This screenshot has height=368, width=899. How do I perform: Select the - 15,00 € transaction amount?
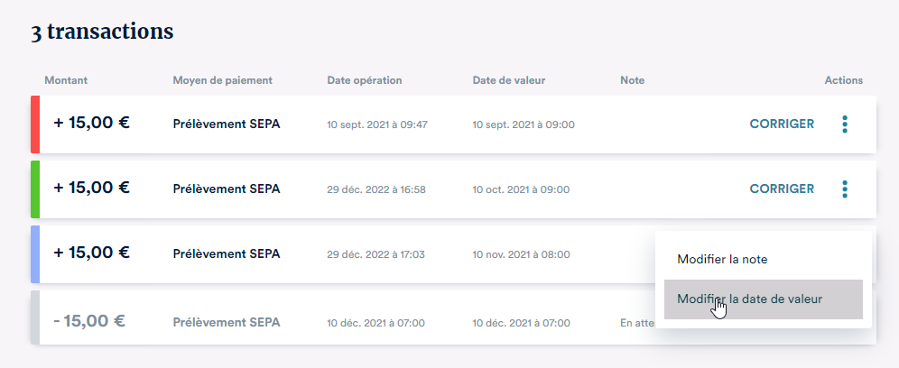click(88, 320)
